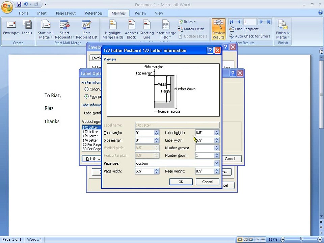Open Start Mail Merge menu

point(46,29)
